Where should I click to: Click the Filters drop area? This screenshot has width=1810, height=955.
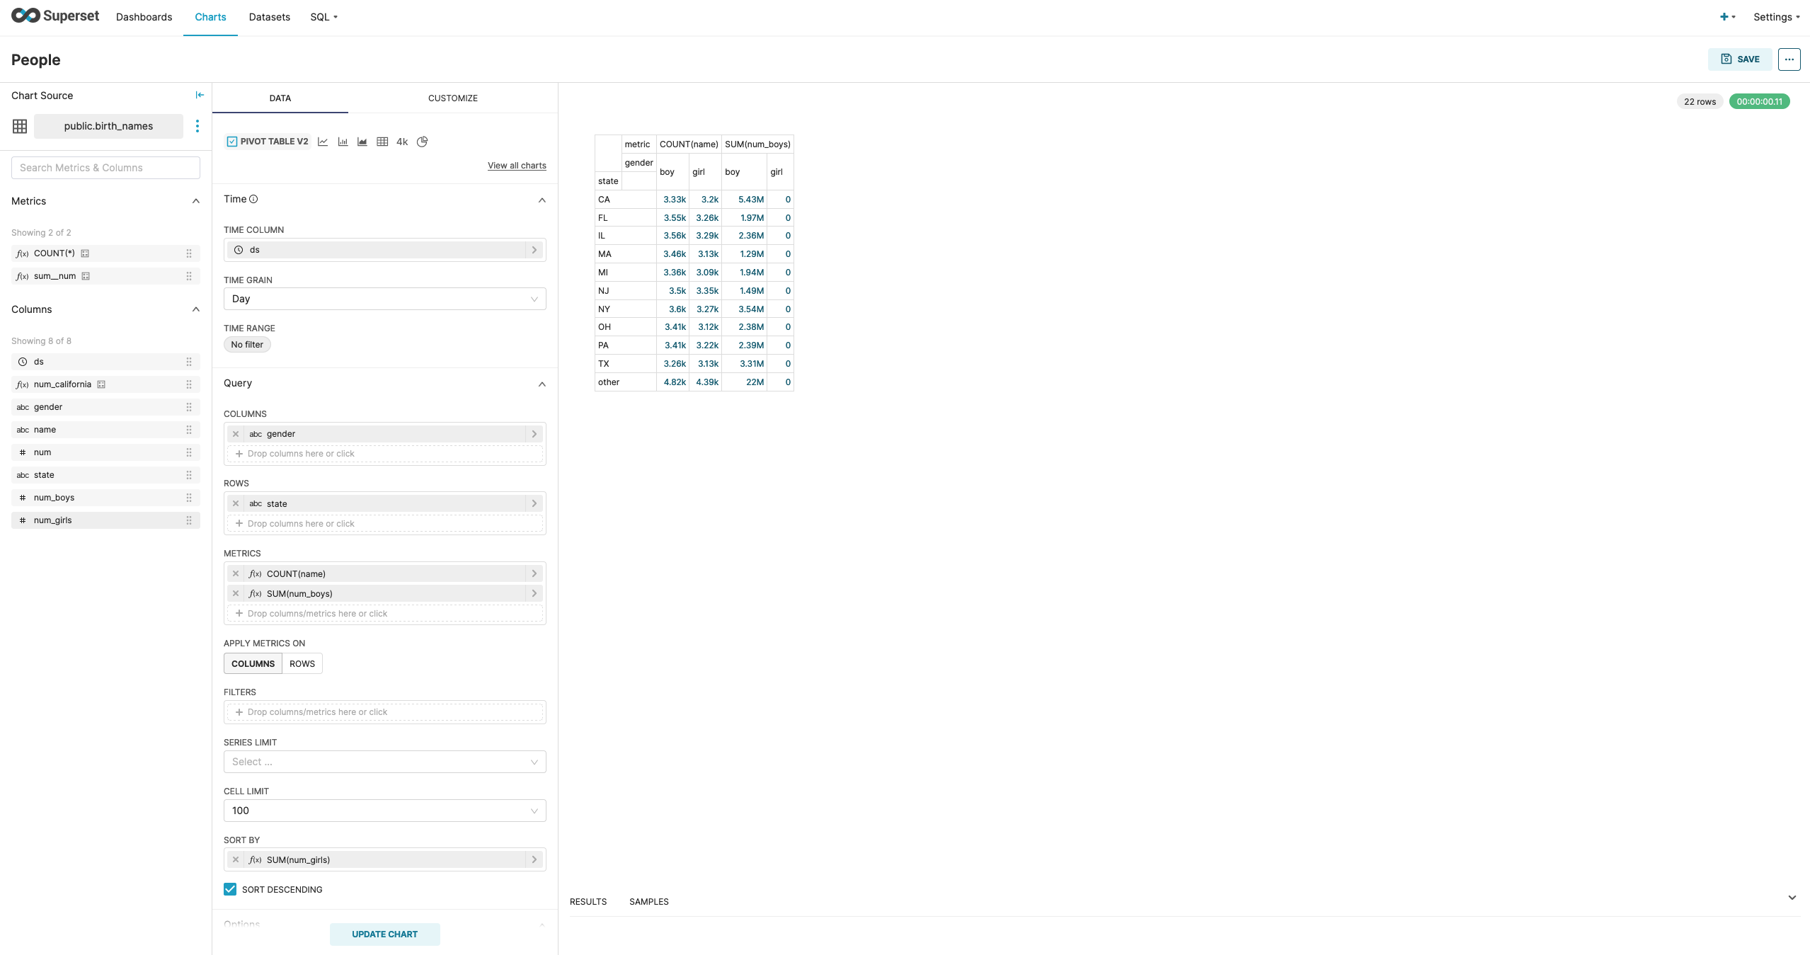385,712
